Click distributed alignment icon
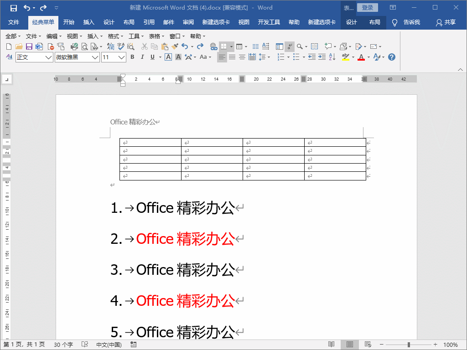The image size is (467, 350). coord(252,57)
